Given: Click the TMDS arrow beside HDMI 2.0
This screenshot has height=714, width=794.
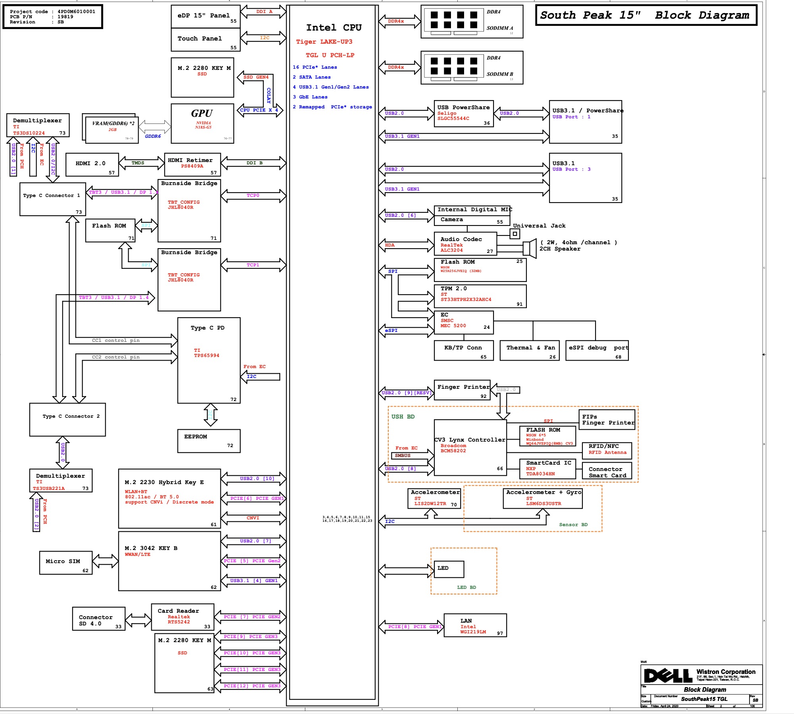Looking at the screenshot, I should tap(141, 163).
